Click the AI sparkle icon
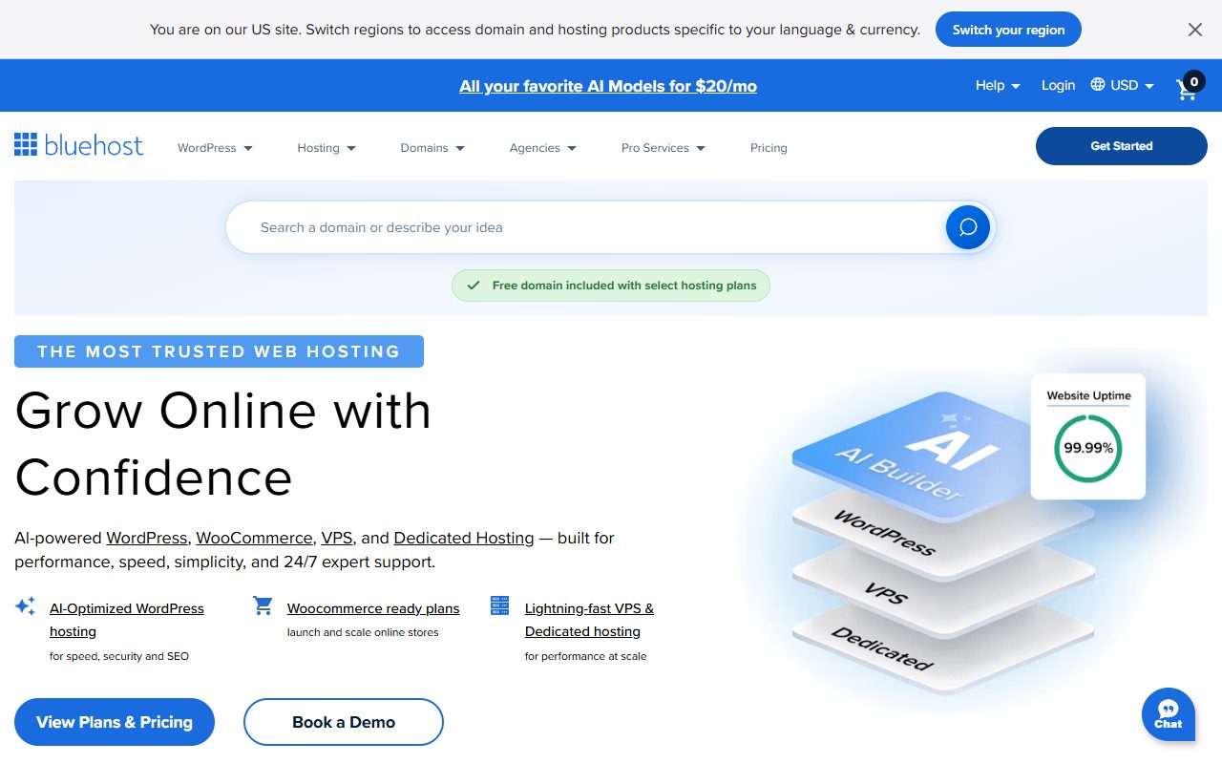This screenshot has width=1222, height=764. (x=26, y=606)
